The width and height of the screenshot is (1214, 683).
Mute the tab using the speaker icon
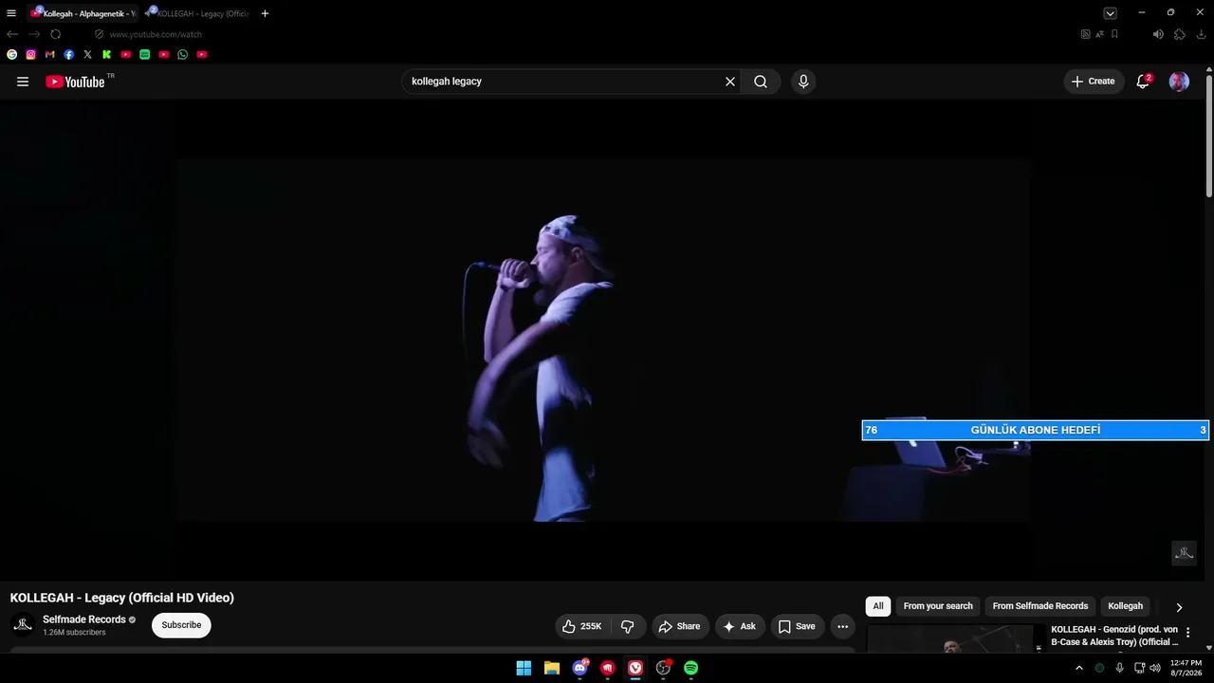tap(1158, 34)
